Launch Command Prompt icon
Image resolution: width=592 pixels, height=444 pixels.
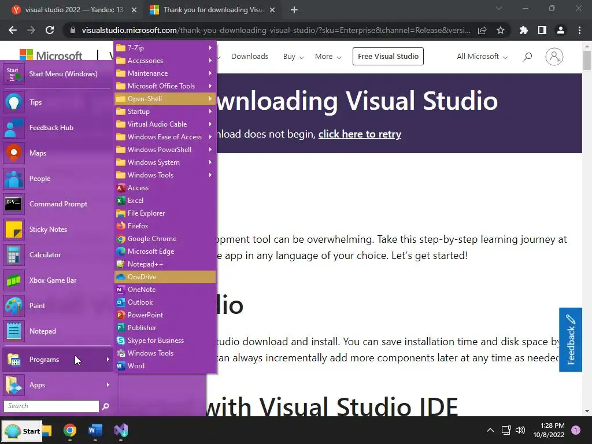tap(14, 204)
